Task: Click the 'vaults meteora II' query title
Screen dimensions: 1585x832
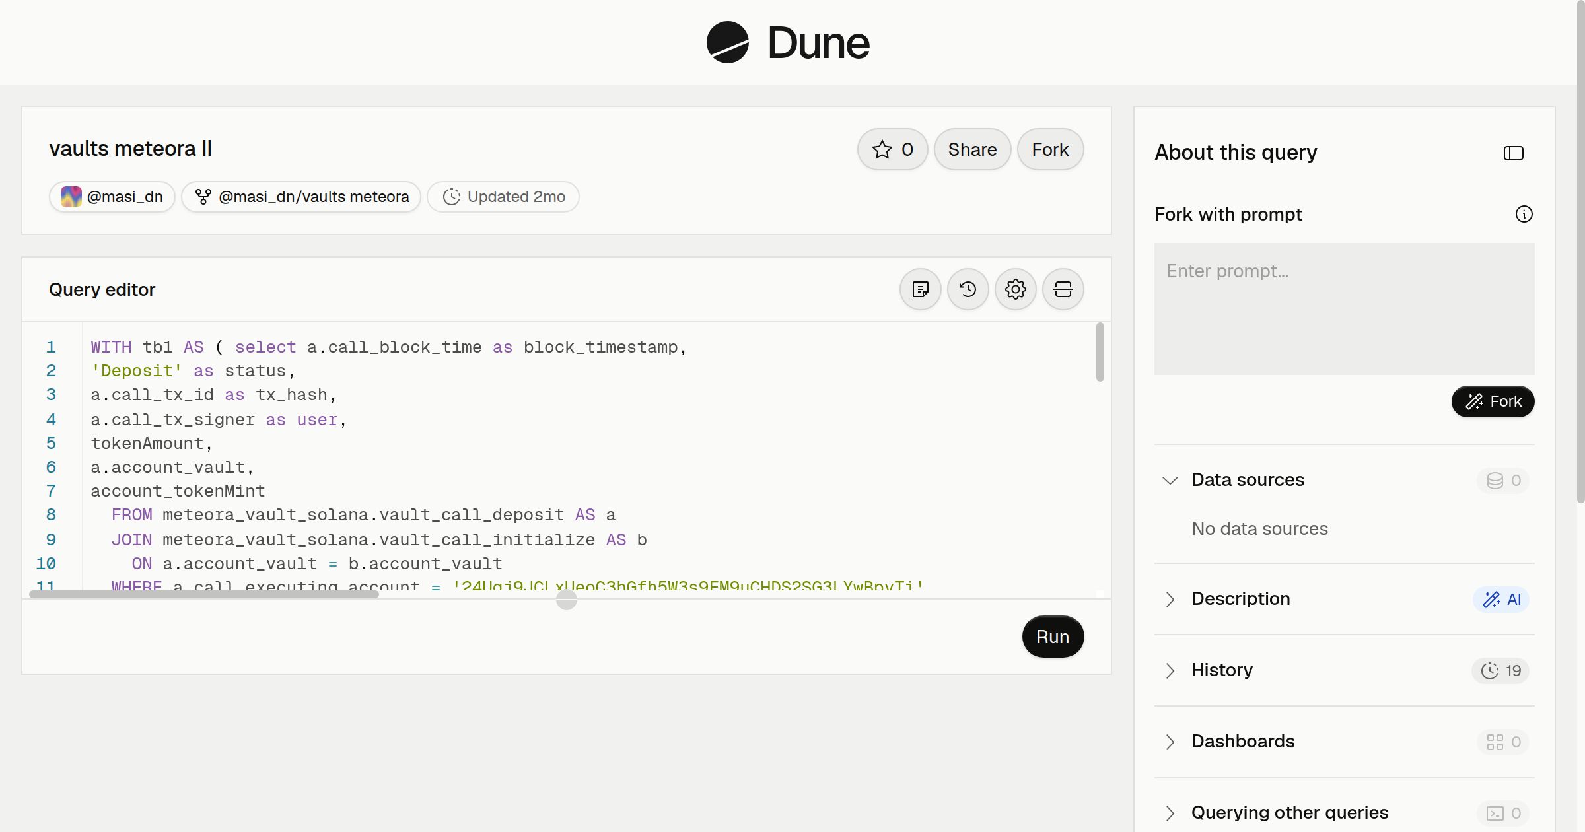Action: coord(131,149)
